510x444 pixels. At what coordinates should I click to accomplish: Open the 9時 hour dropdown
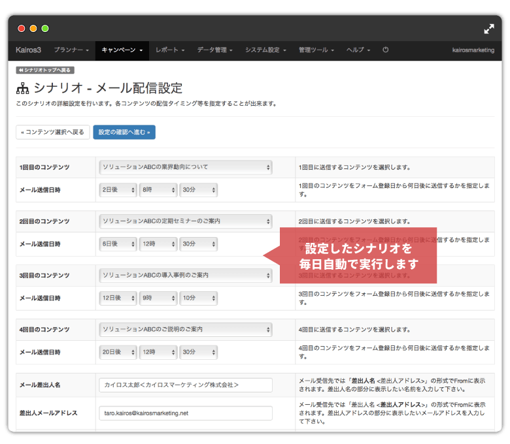tap(158, 298)
